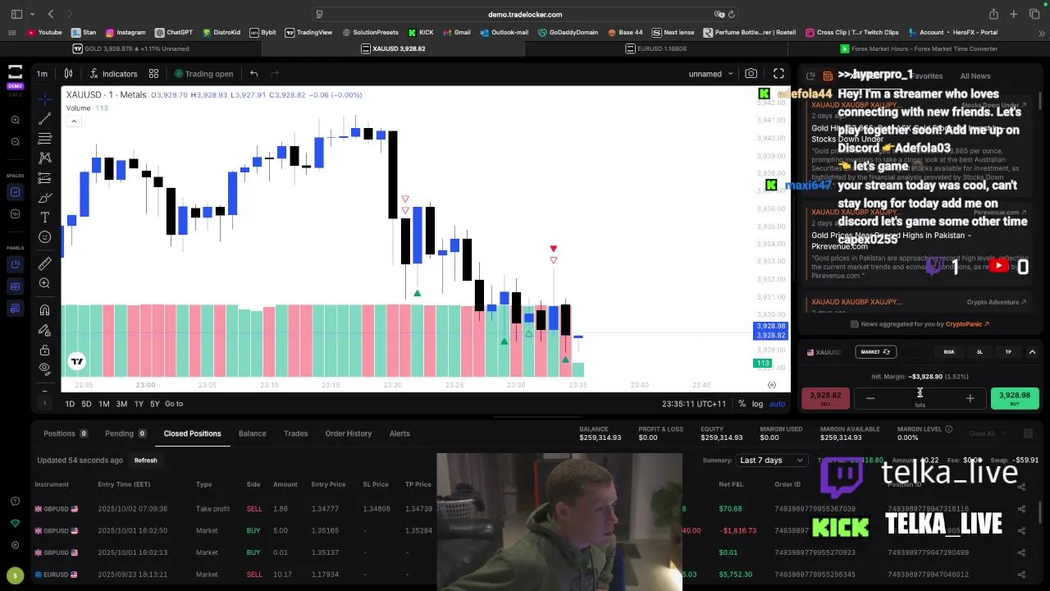Viewport: 1050px width, 591px height.
Task: Select the ruler Measure tool
Action: click(x=44, y=263)
